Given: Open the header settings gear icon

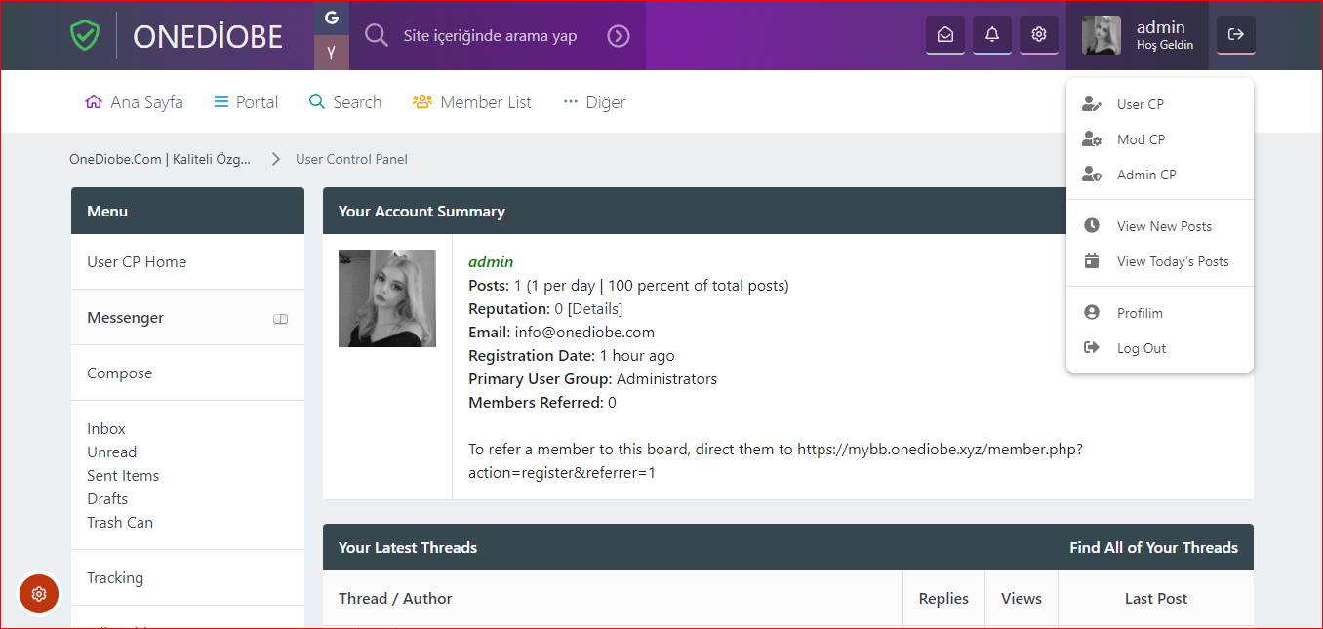Looking at the screenshot, I should point(1039,35).
